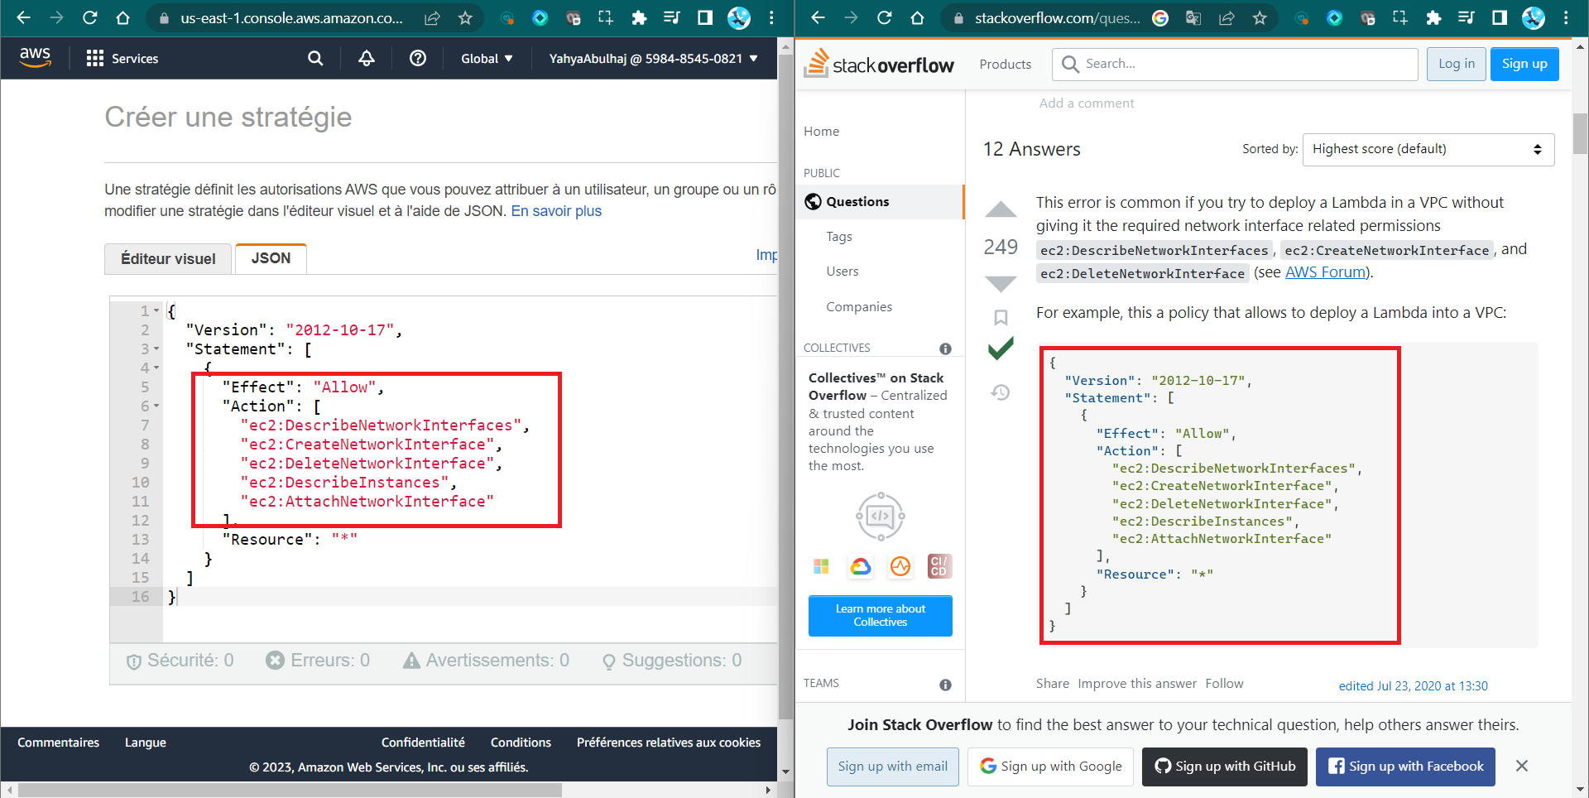
Task: Click Log in button
Action: (1457, 64)
